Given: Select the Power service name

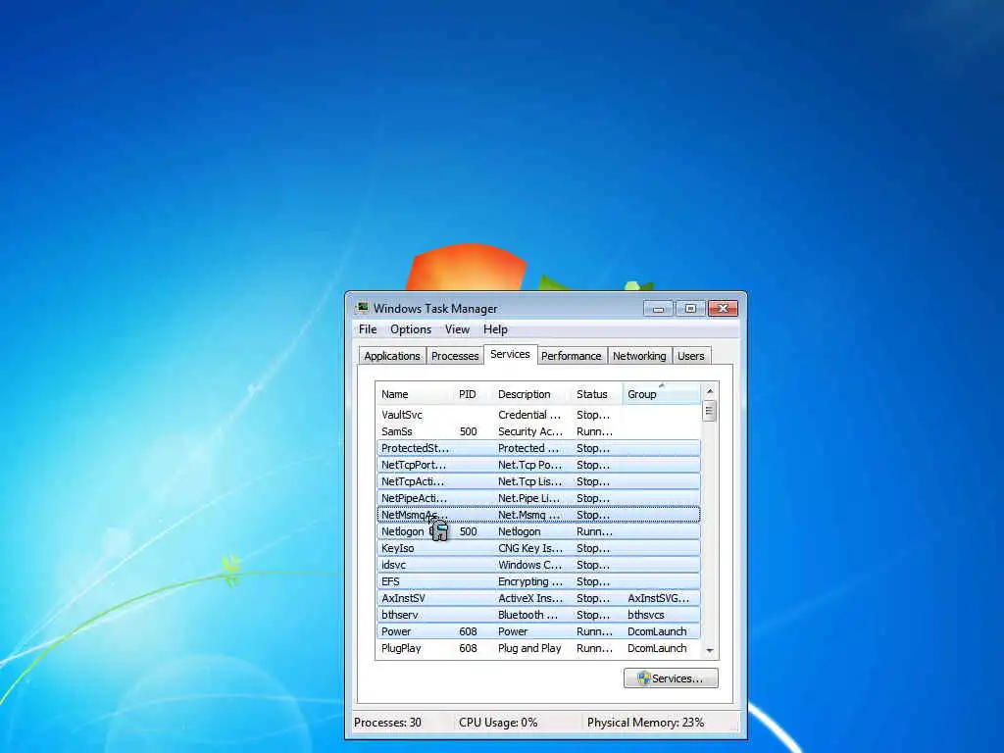Looking at the screenshot, I should (x=396, y=631).
